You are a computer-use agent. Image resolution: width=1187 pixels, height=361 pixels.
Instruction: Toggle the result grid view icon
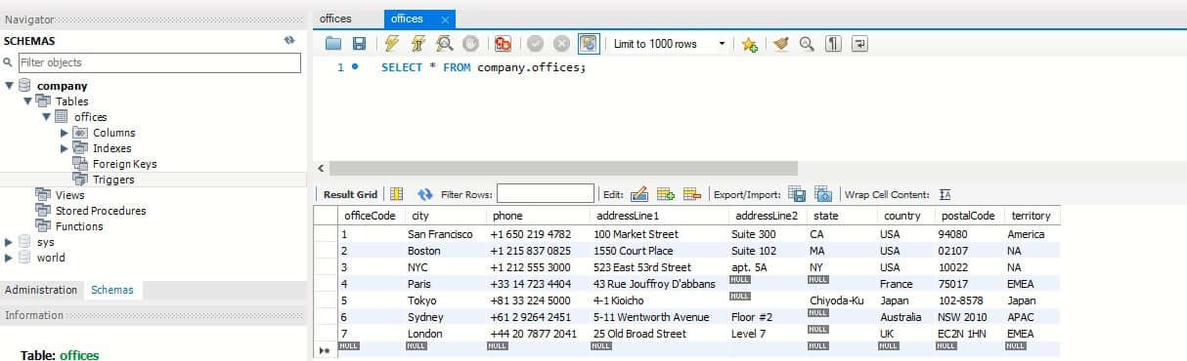pos(397,194)
